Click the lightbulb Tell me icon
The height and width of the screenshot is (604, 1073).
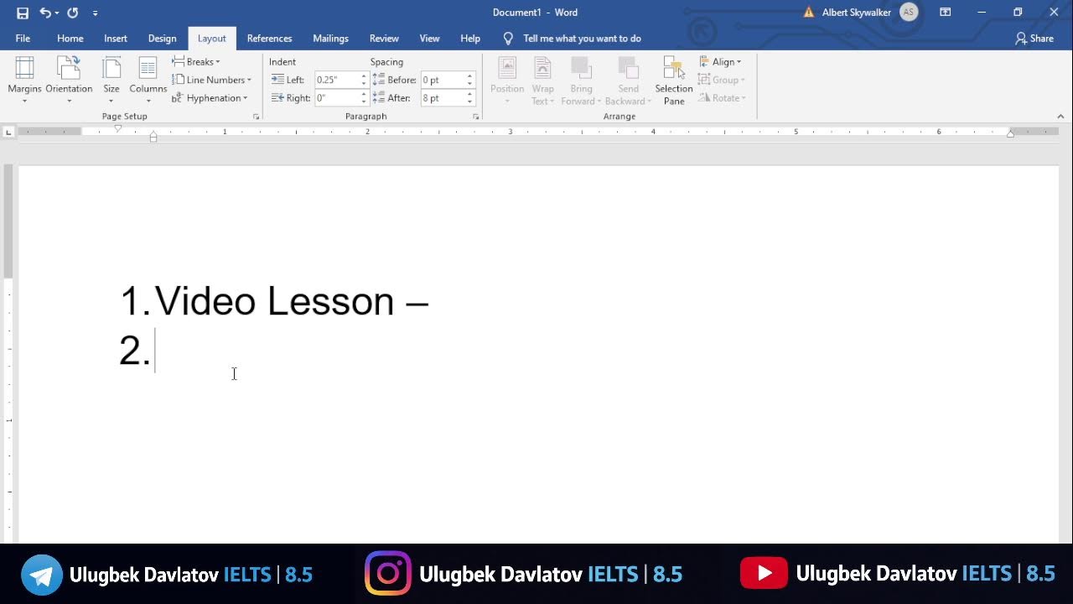[507, 39]
